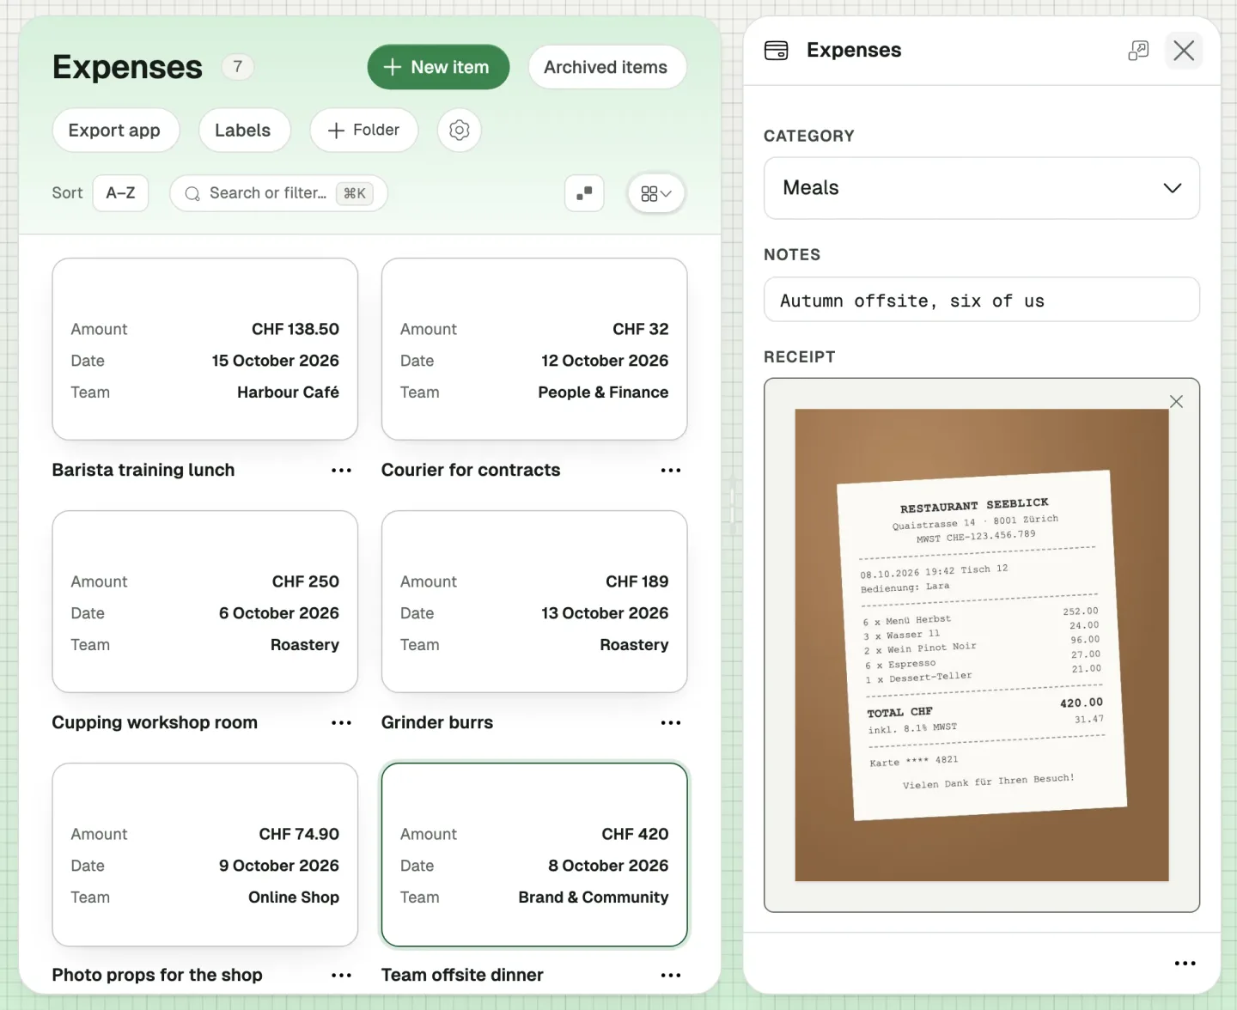
Task: Click the 'Barista training lunch' title
Action: click(x=143, y=471)
